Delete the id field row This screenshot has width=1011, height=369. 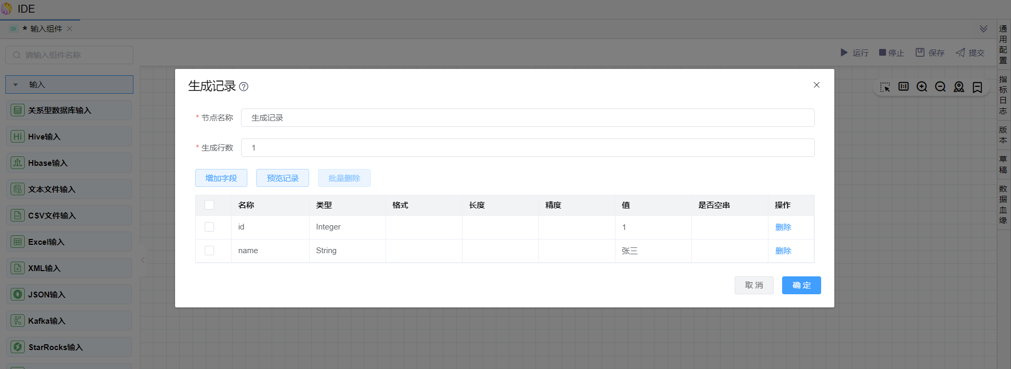tap(783, 227)
